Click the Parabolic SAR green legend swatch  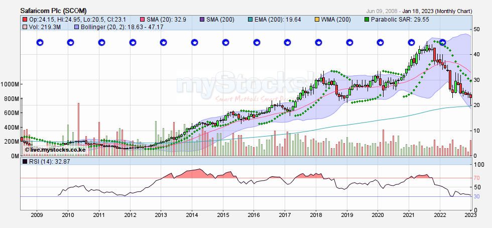pos(366,20)
